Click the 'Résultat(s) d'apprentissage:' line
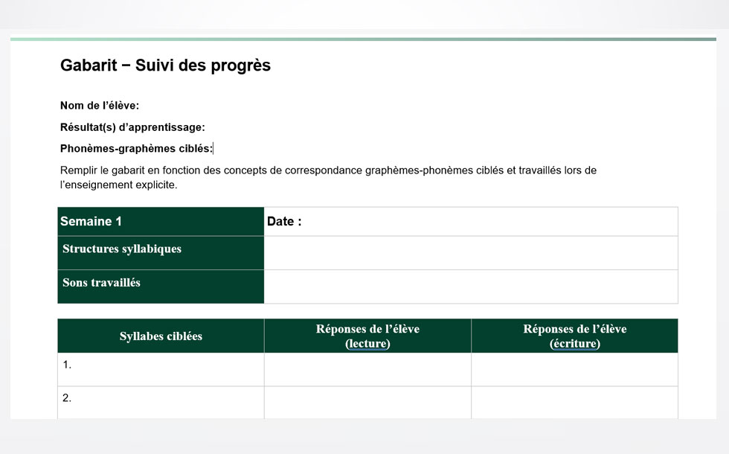729x454 pixels. pos(132,127)
